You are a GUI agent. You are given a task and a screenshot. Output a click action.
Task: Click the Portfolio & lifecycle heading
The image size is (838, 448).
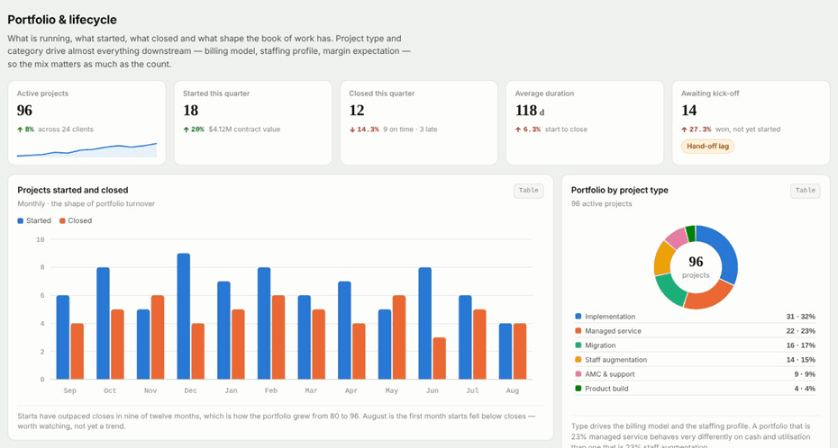pyautogui.click(x=62, y=20)
